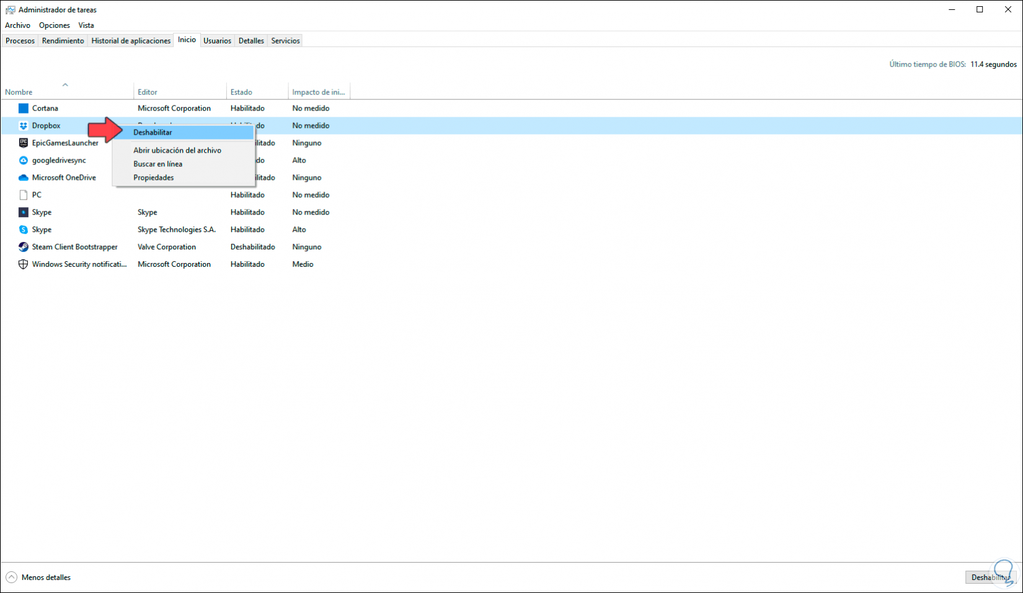Click the PC startup entry icon

[x=23, y=195]
